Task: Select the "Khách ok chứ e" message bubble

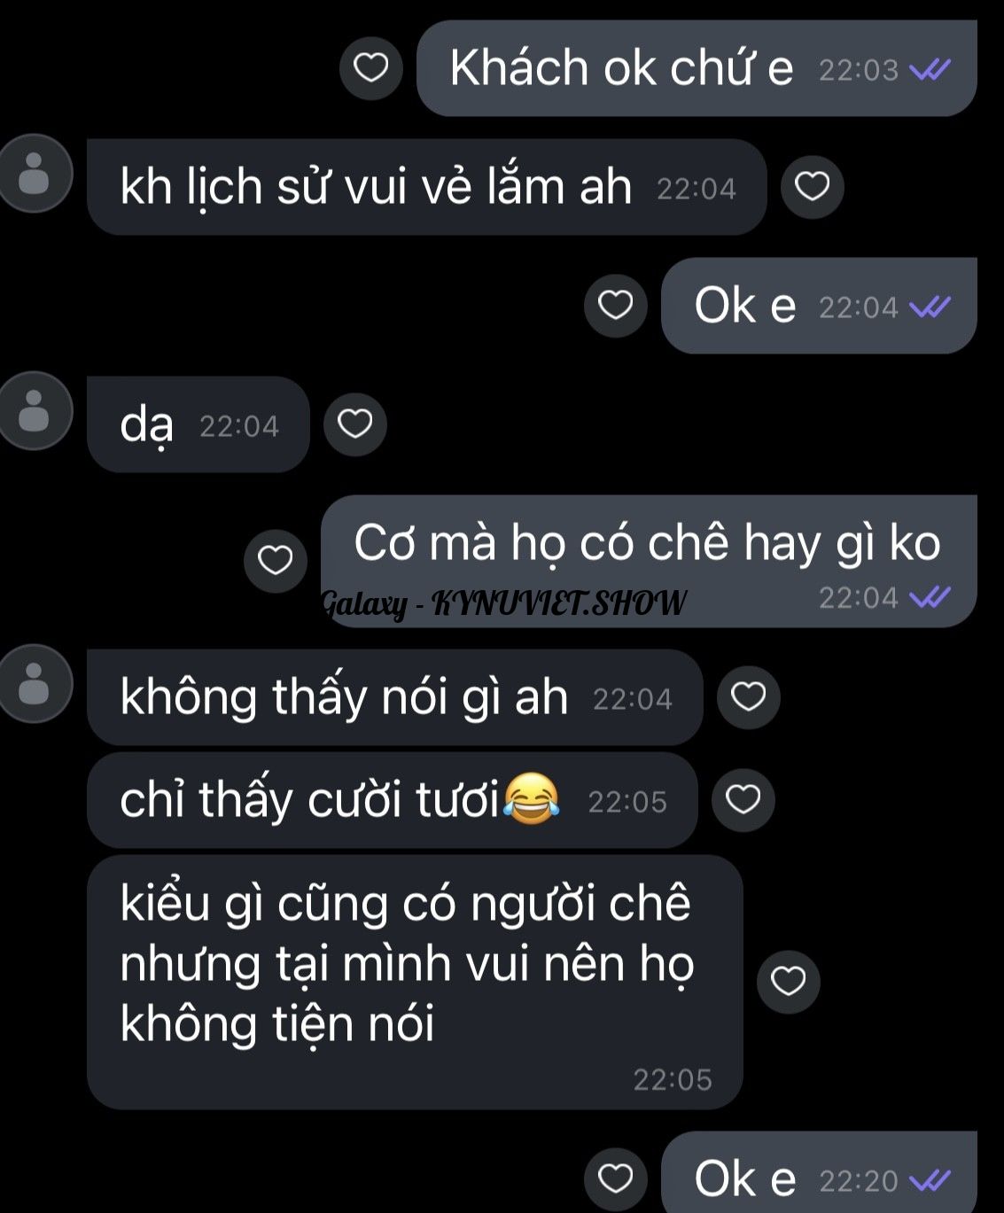Action: 697,68
